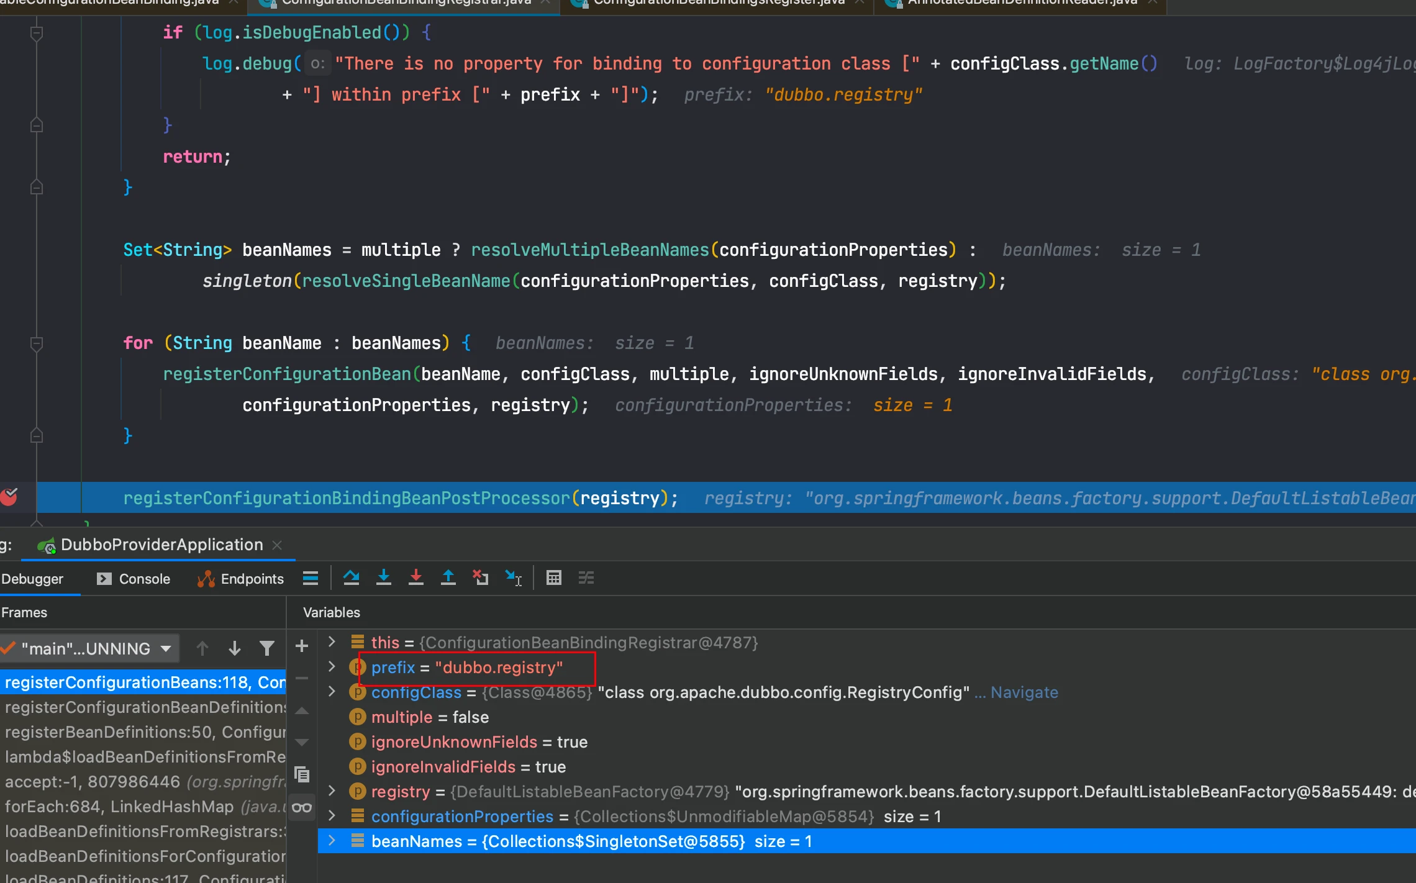Viewport: 1416px width, 883px height.
Task: Click the Drop Frame icon
Action: coord(481,578)
